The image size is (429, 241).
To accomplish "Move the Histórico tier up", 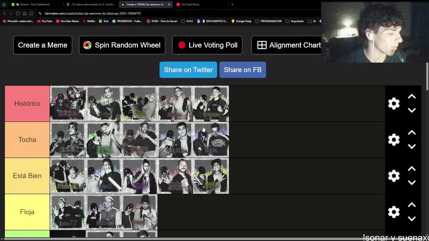I will pos(412,97).
